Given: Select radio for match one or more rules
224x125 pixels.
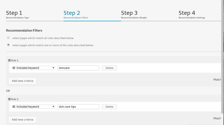Looking at the screenshot, I should (9, 45).
